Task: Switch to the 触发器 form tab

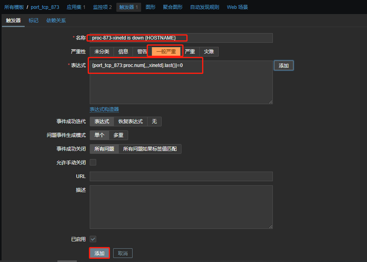Action: (x=13, y=21)
